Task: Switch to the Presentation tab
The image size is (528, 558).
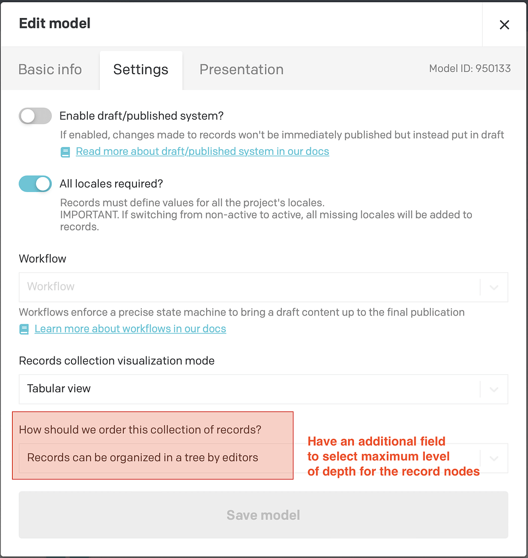Action: [242, 69]
